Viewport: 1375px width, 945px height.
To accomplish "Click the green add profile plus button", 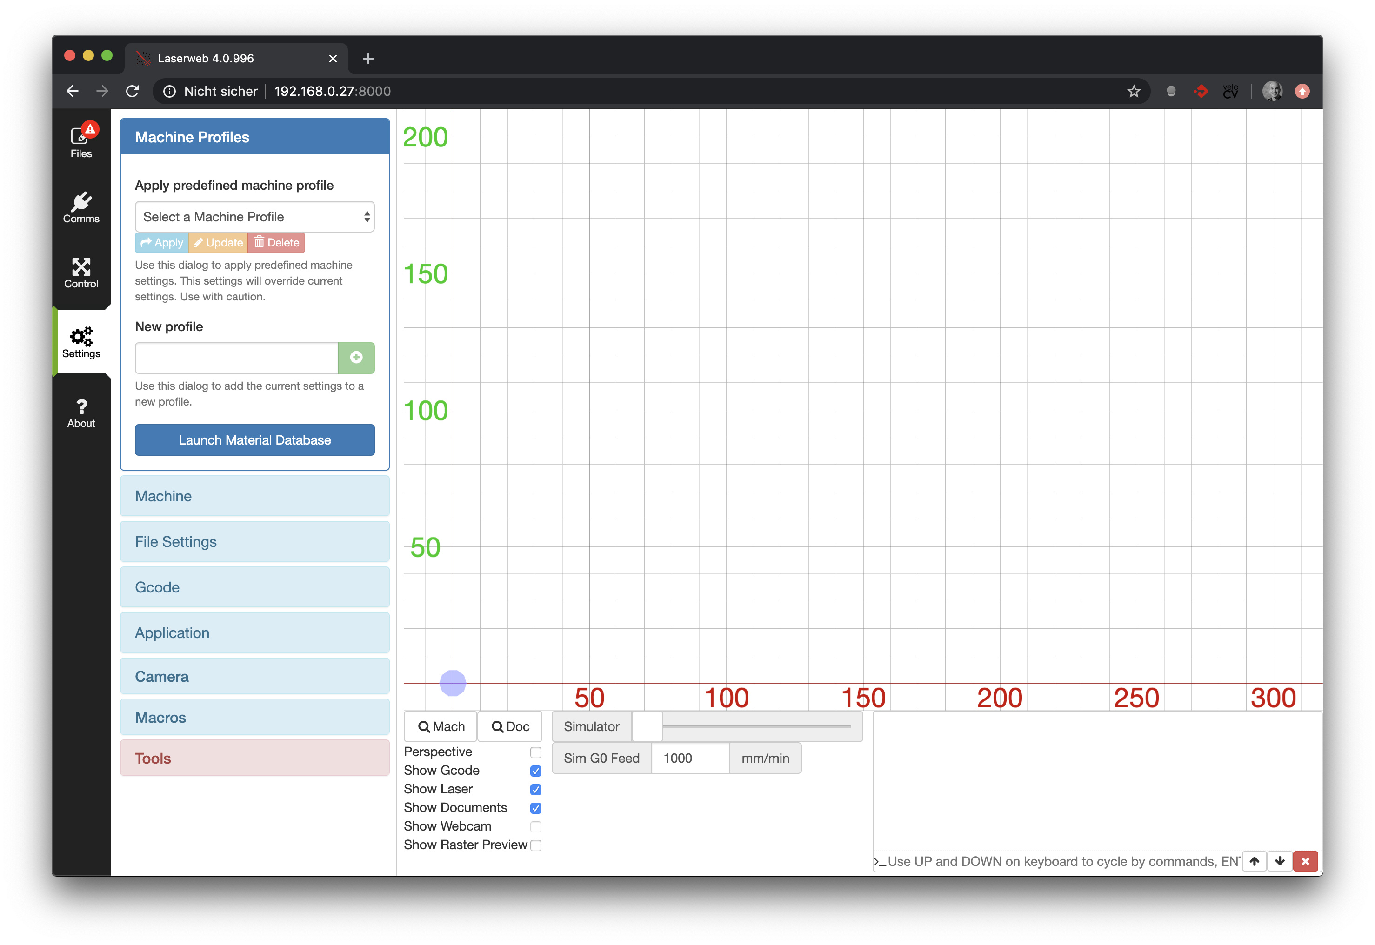I will (356, 358).
